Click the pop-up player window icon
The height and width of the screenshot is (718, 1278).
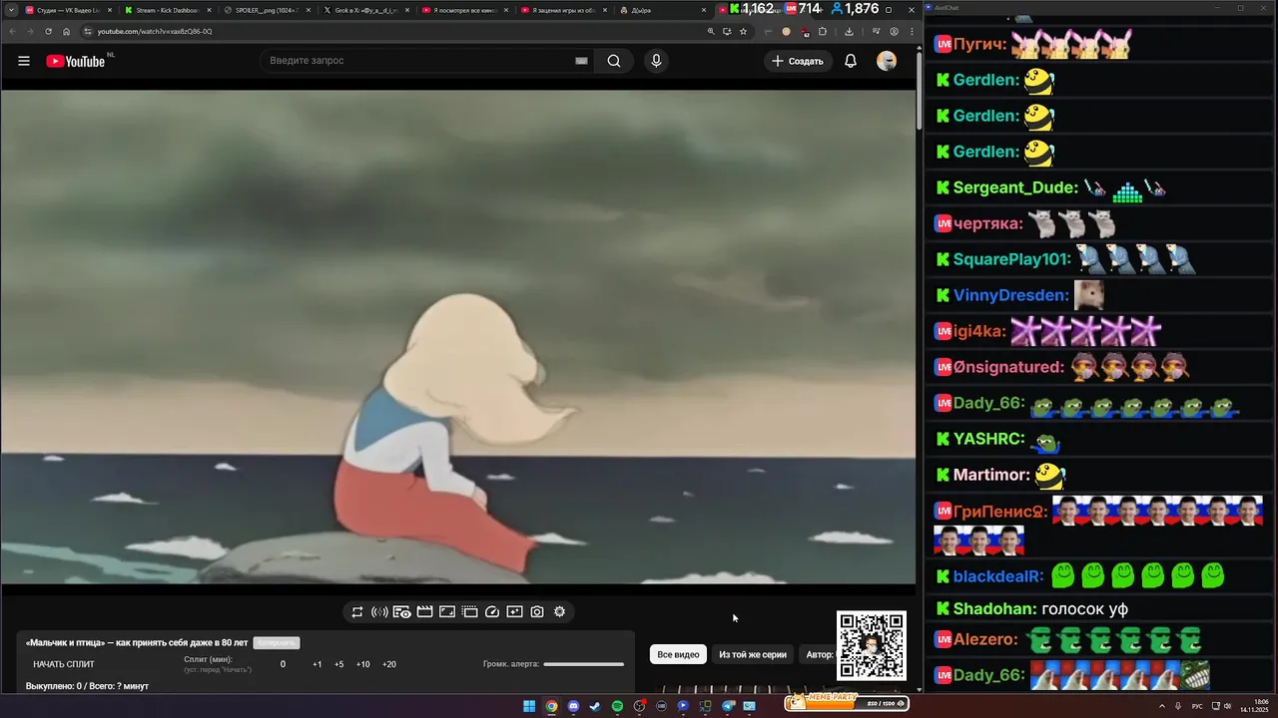(469, 611)
